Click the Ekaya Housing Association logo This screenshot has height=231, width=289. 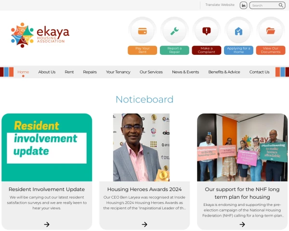click(x=40, y=35)
